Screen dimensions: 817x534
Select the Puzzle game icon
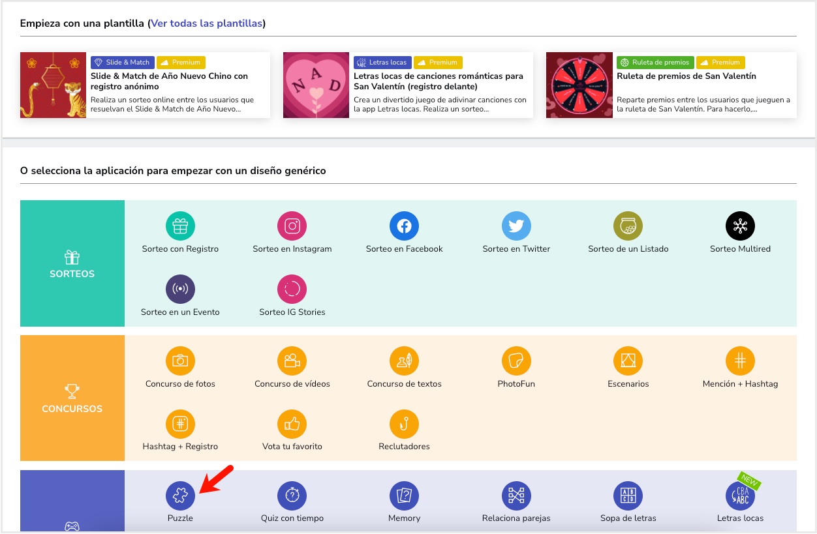[x=180, y=496]
